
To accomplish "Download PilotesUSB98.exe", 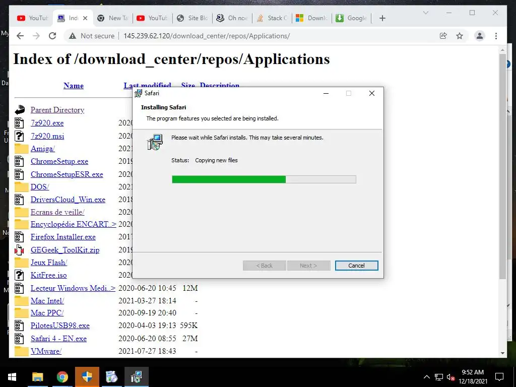I will click(x=60, y=326).
